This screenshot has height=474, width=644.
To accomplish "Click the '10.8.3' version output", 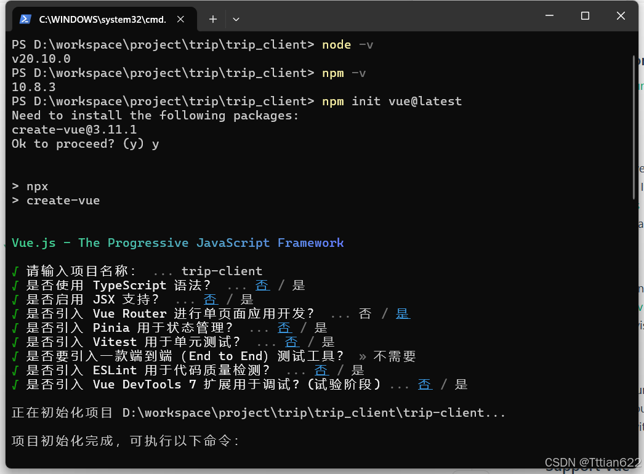I will pyautogui.click(x=34, y=87).
